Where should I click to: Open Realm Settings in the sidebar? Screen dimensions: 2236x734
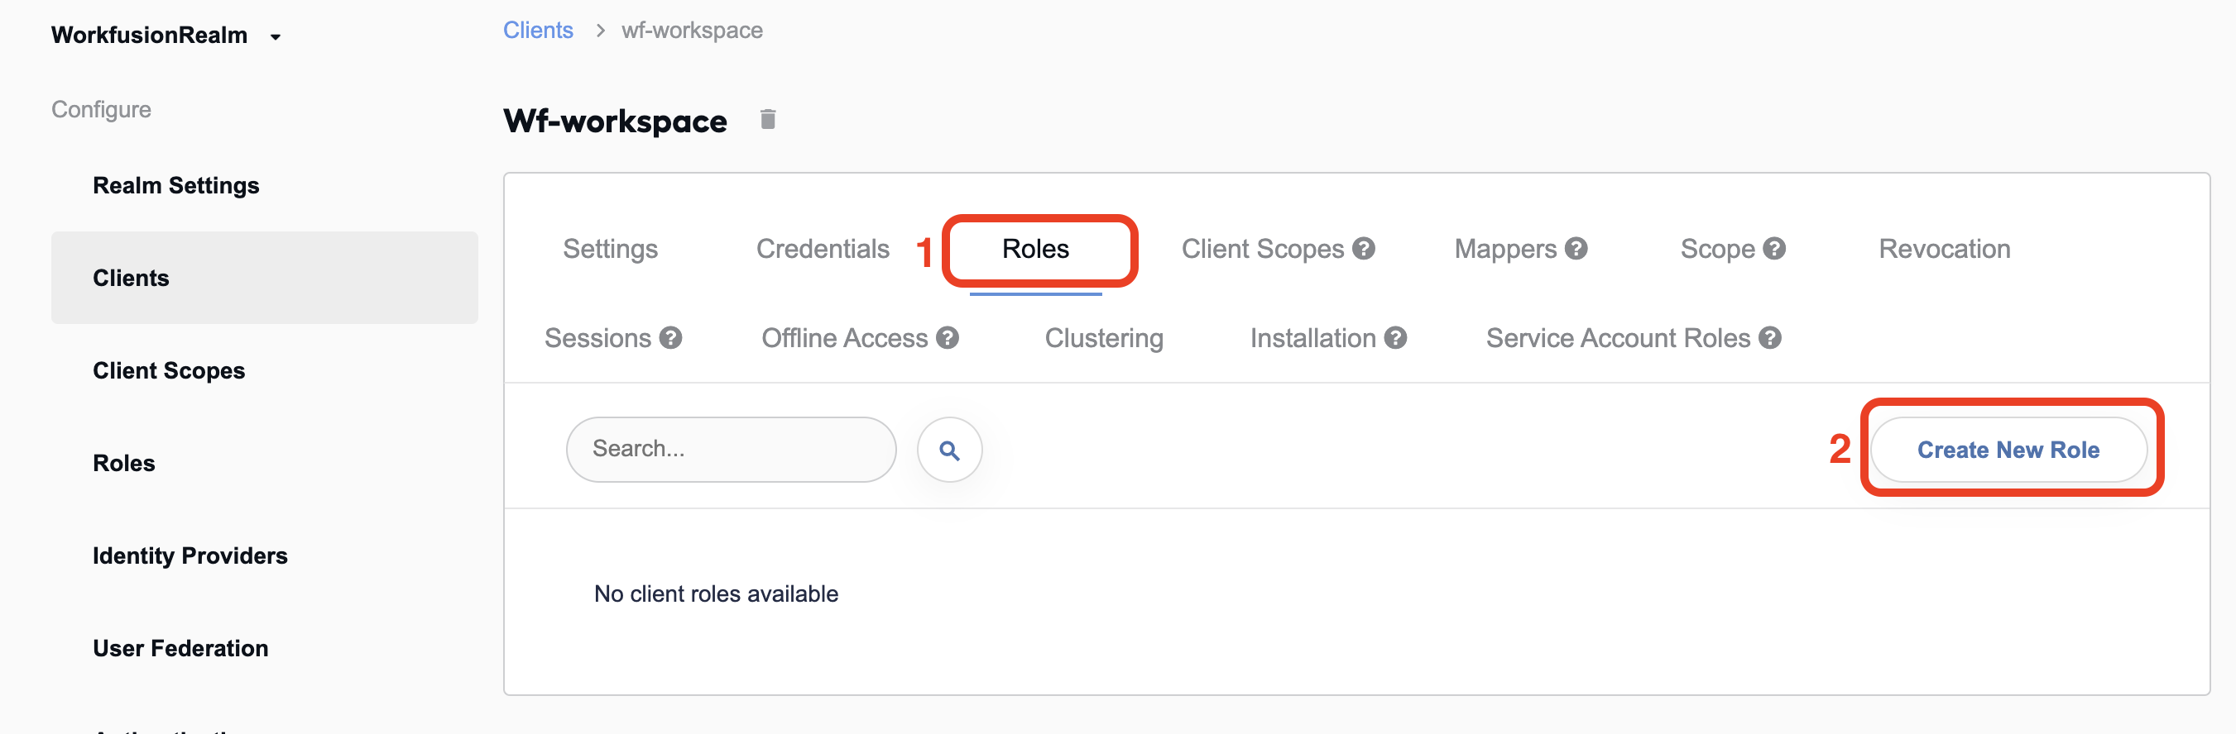[x=176, y=185]
